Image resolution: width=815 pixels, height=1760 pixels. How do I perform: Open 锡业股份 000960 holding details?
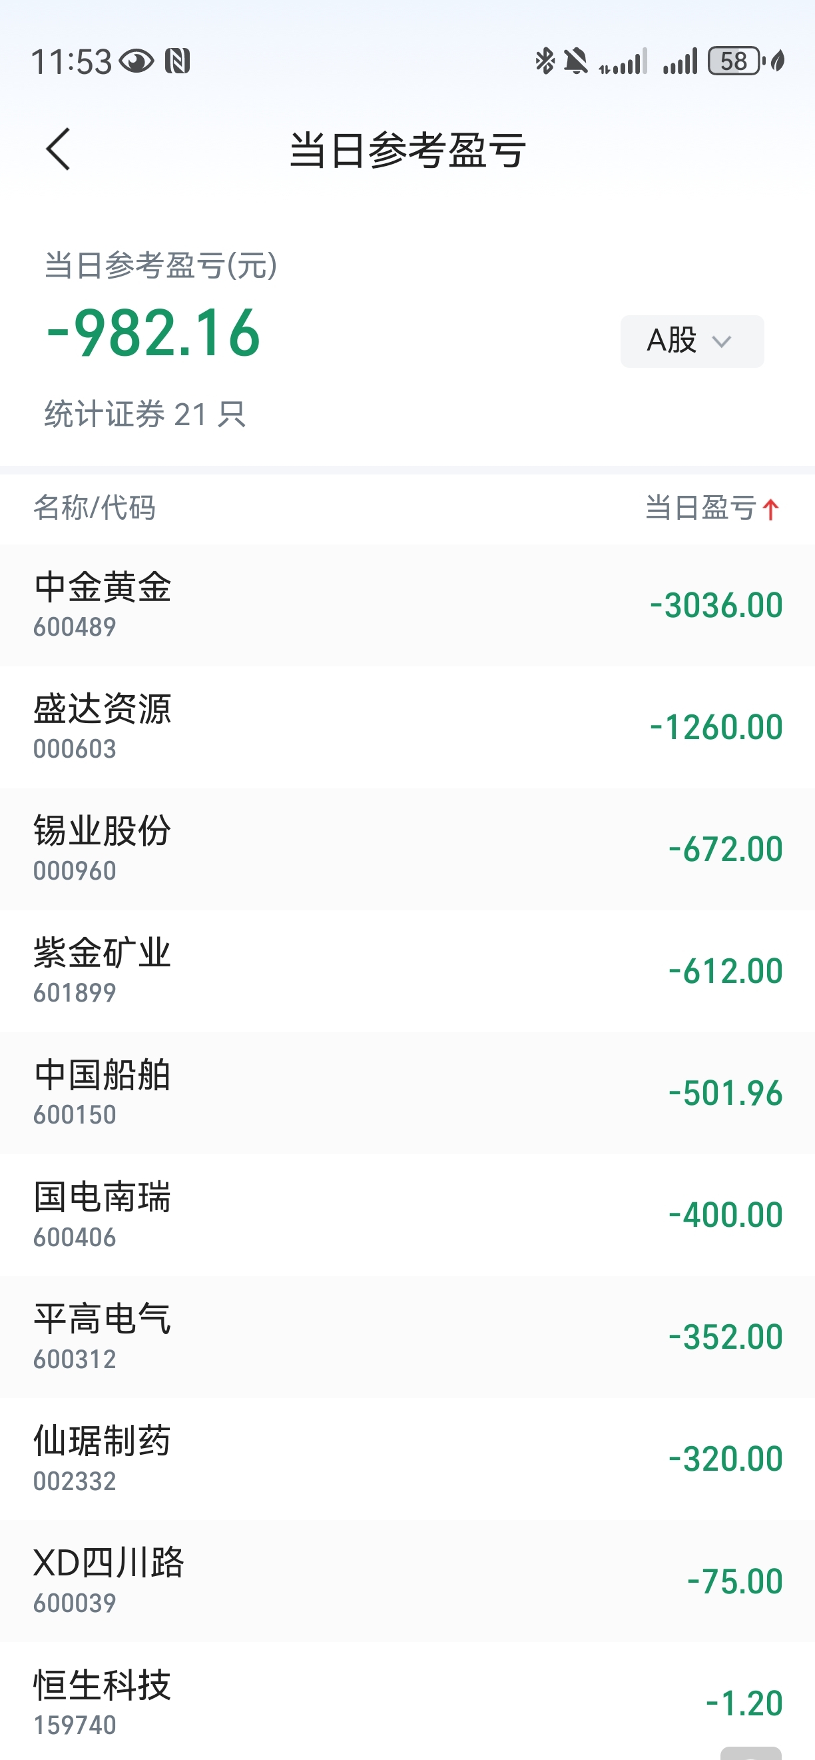pos(407,849)
